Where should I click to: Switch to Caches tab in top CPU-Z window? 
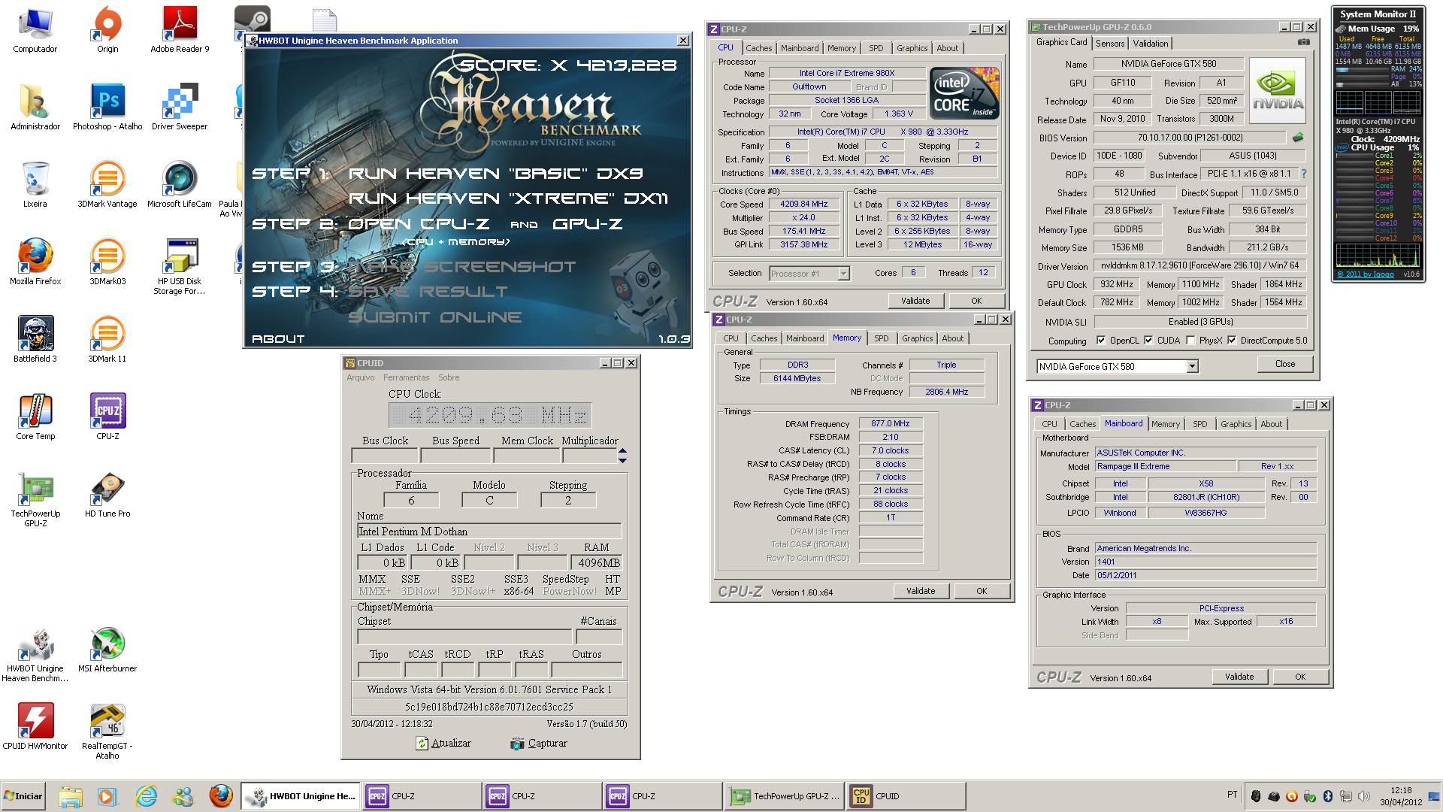(758, 48)
